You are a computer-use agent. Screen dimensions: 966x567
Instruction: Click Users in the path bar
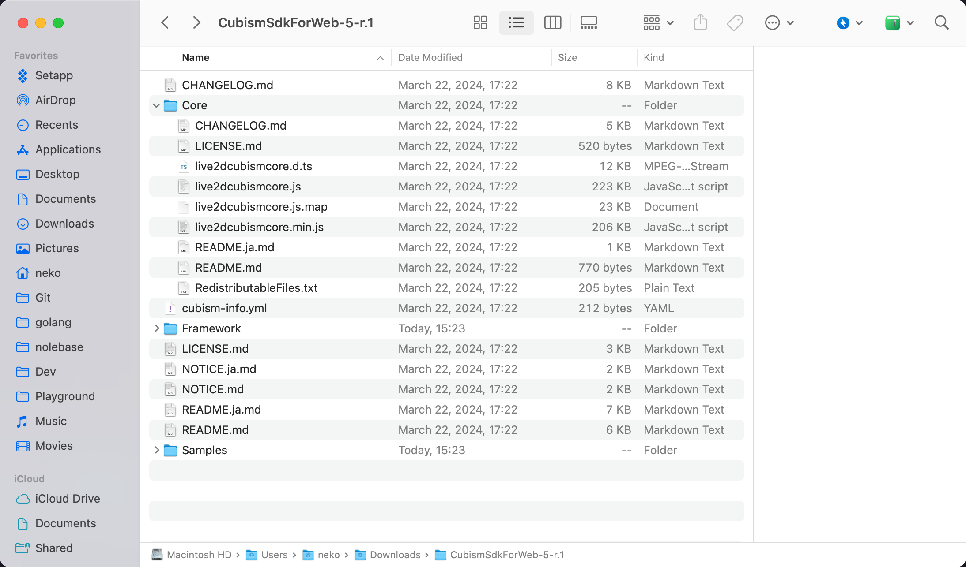pyautogui.click(x=274, y=555)
